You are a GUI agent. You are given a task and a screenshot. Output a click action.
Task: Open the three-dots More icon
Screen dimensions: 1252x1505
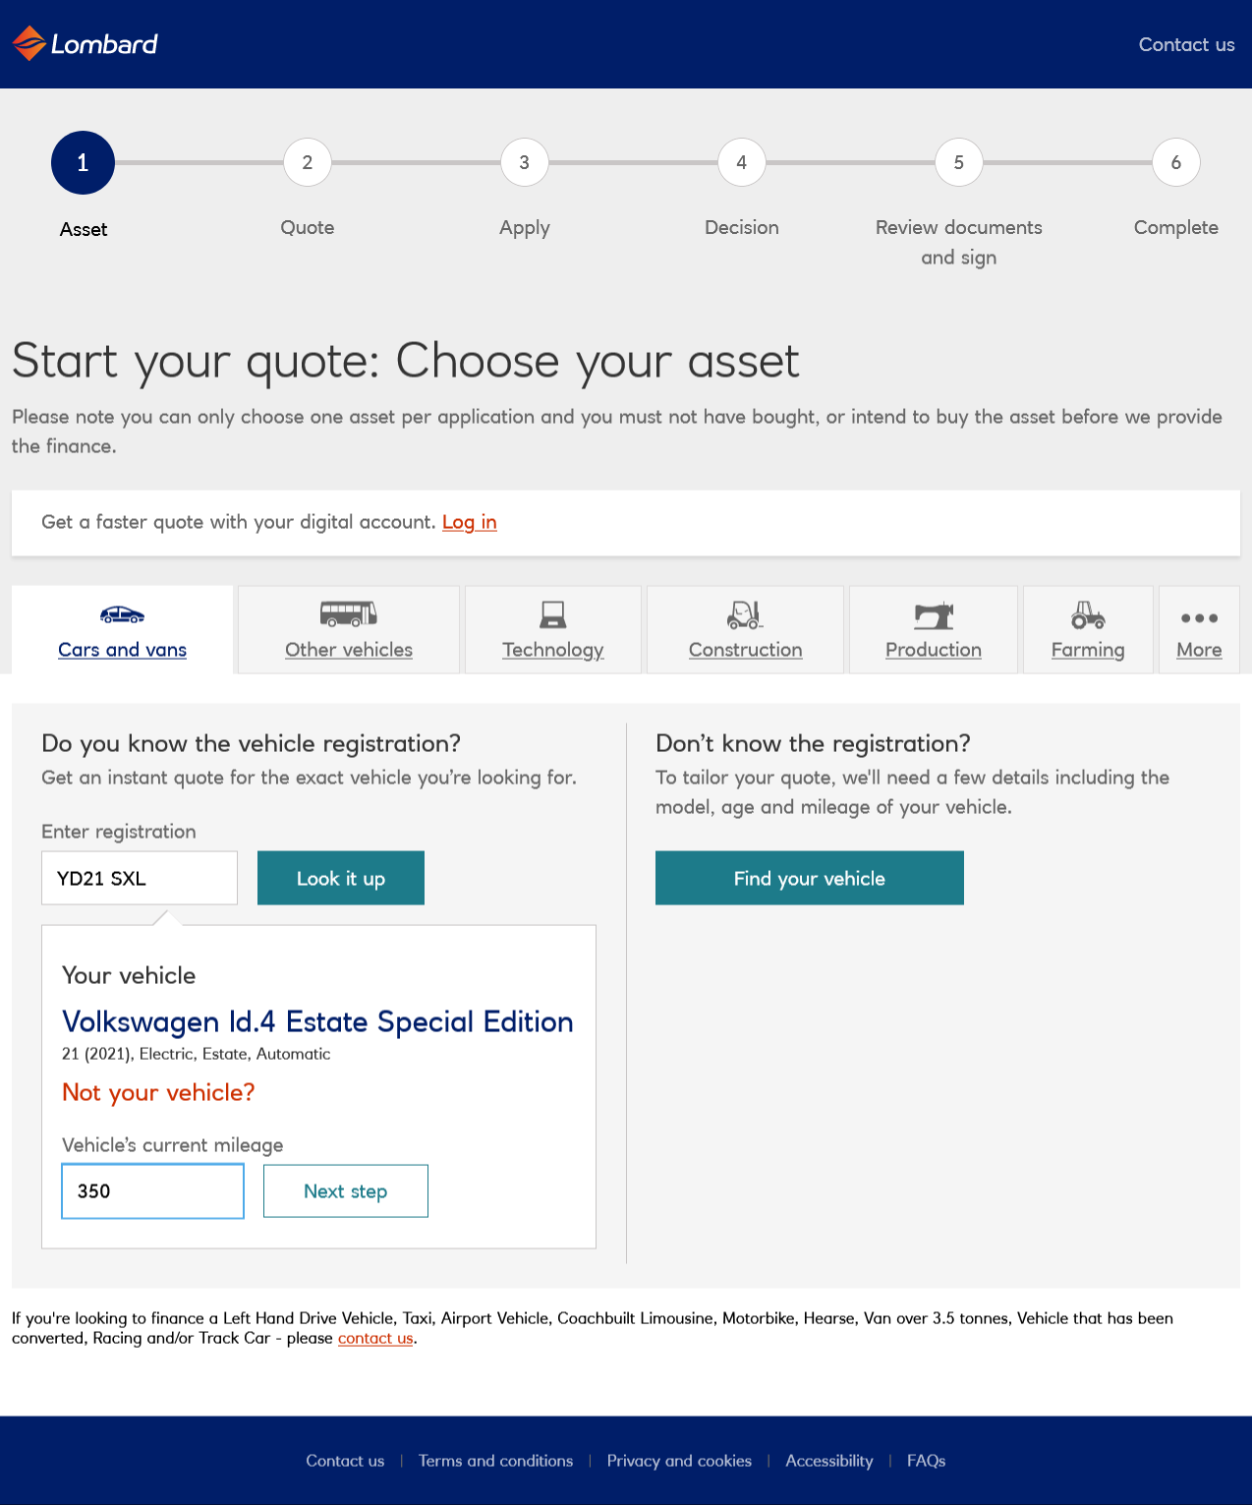click(1199, 618)
